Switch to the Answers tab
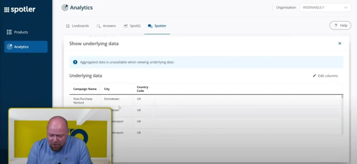The image size is (357, 164). (x=106, y=26)
